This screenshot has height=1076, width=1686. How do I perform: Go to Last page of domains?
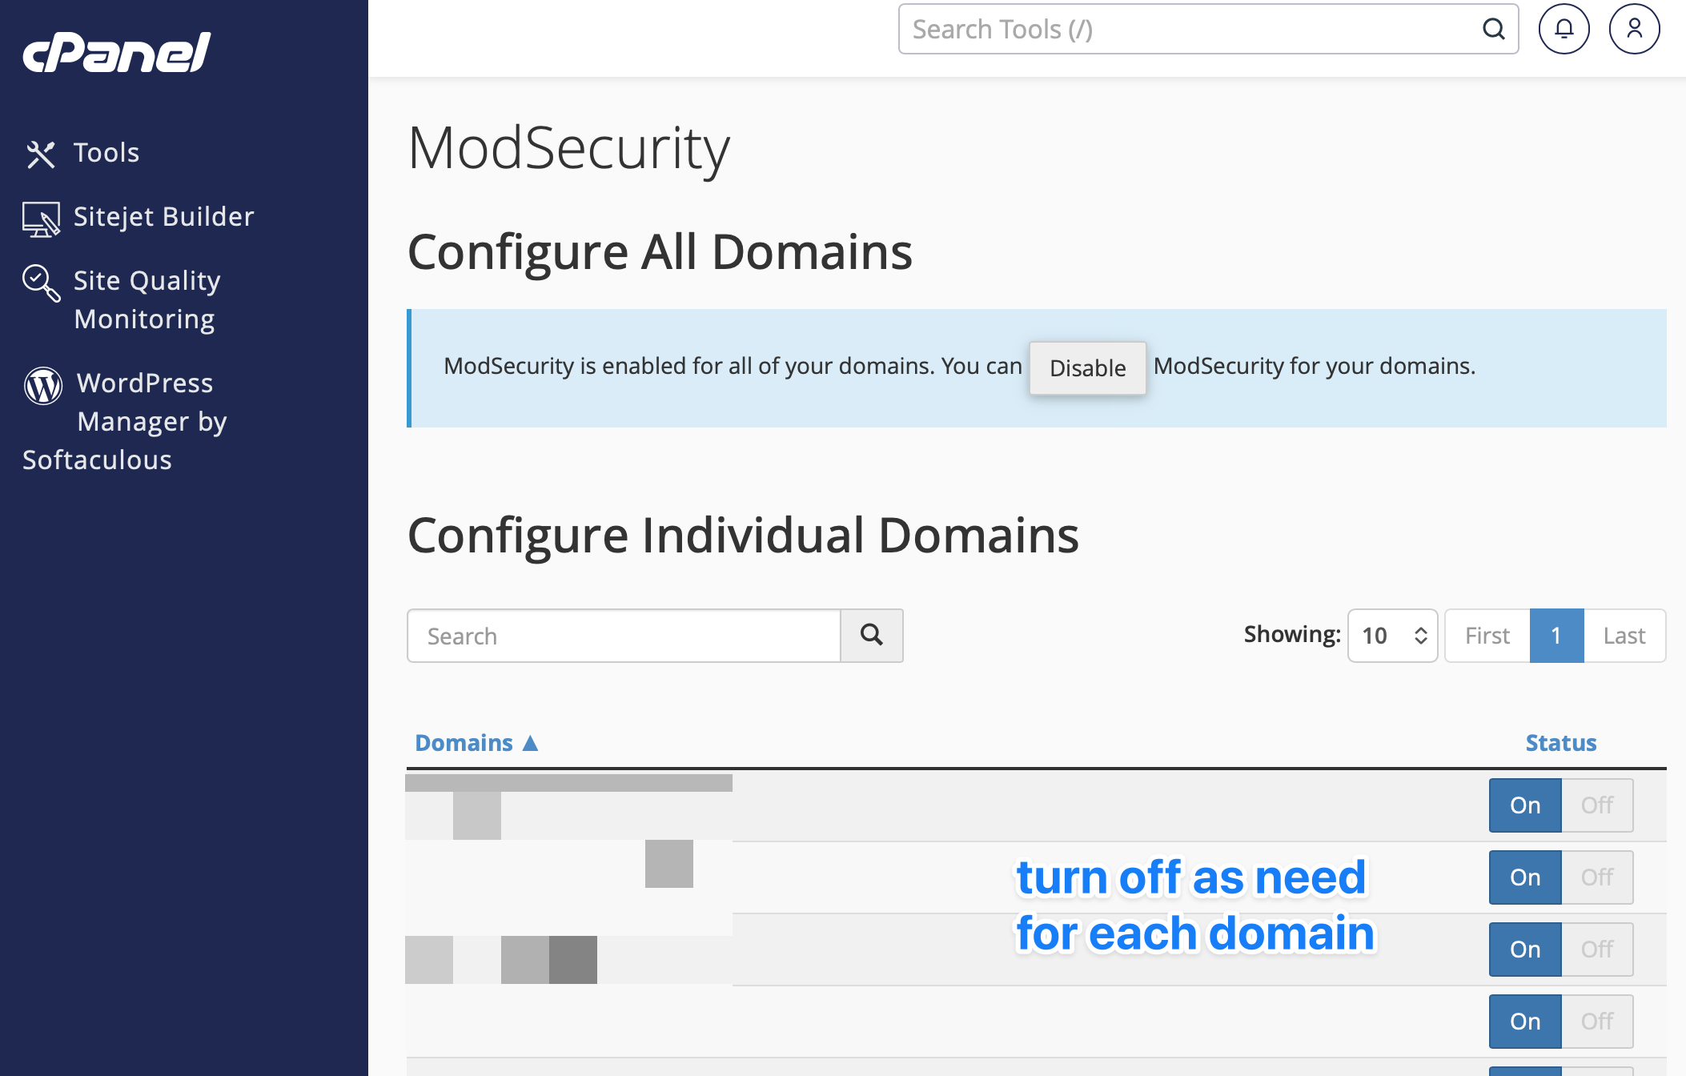1624,636
